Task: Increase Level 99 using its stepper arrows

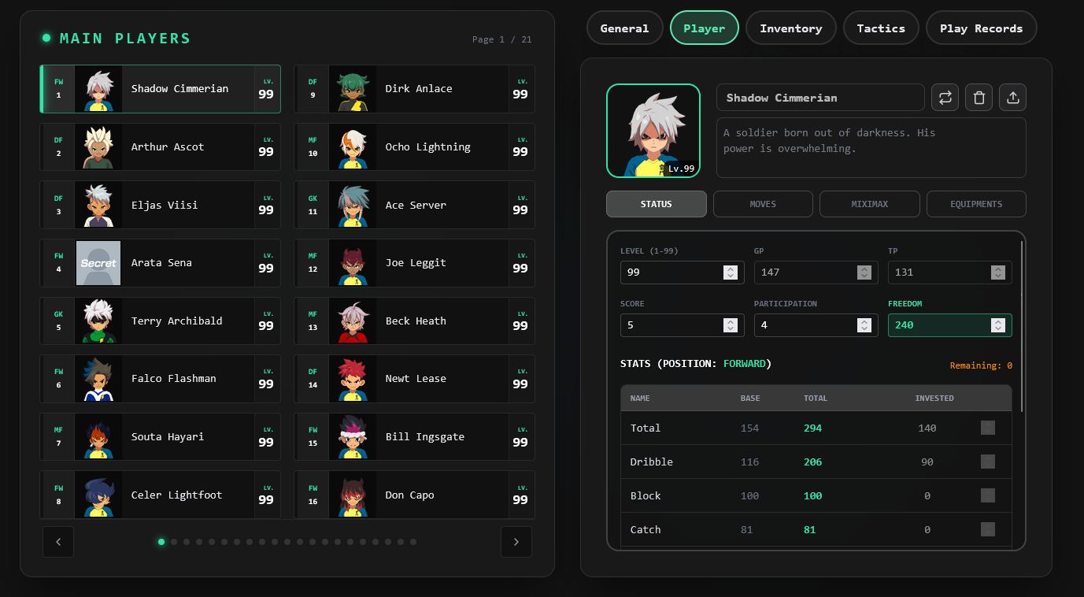Action: (731, 272)
